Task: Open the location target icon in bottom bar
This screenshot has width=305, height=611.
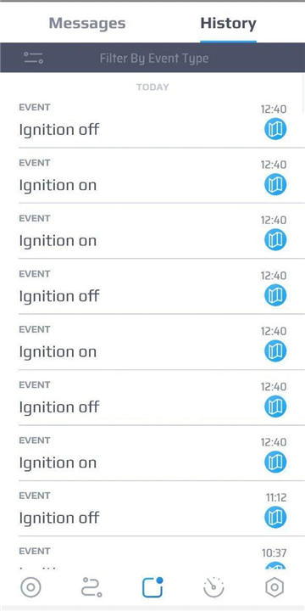Action: [x=30, y=587]
